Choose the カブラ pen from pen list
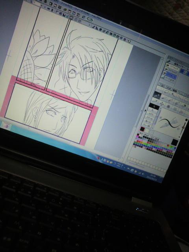This screenshot has height=252, width=189. (151, 115)
